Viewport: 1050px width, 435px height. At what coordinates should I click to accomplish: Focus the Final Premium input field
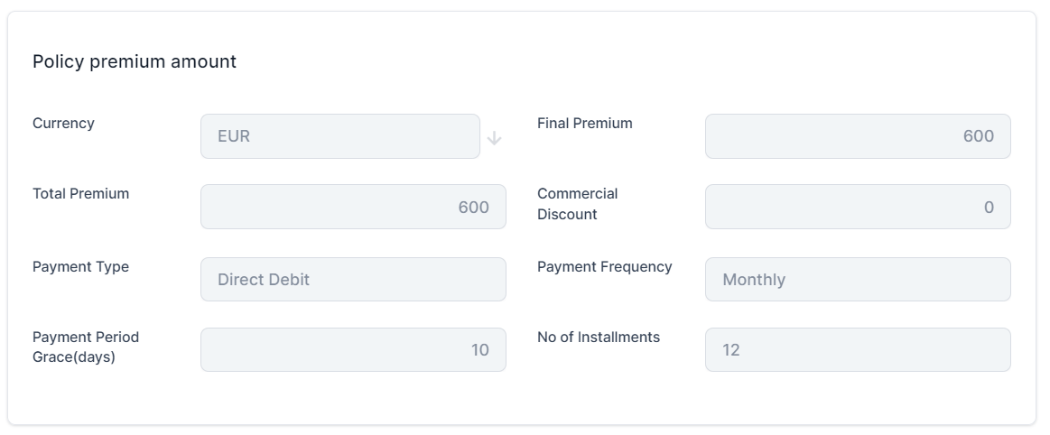(857, 136)
